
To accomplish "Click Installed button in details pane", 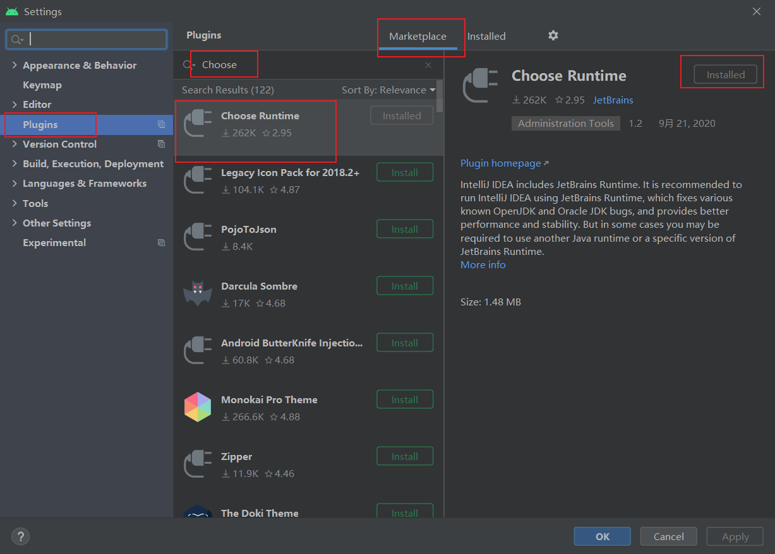I will pyautogui.click(x=726, y=74).
